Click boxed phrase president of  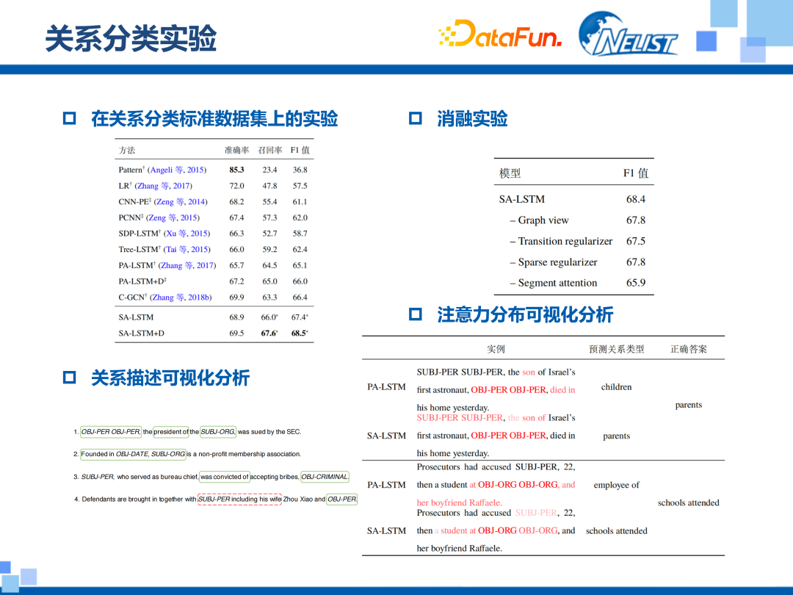[170, 432]
